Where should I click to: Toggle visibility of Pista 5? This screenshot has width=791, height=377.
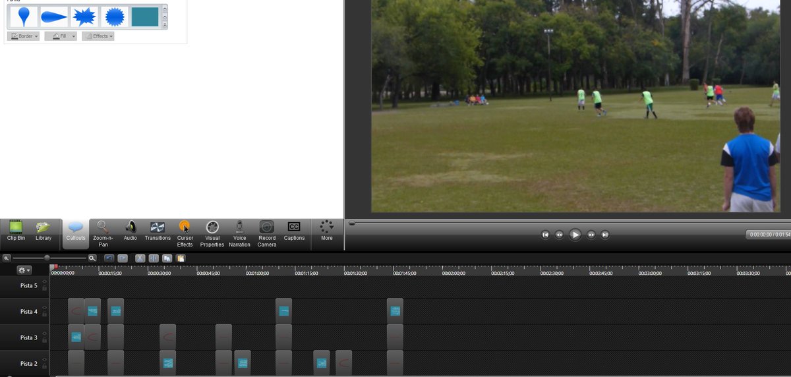coord(44,281)
